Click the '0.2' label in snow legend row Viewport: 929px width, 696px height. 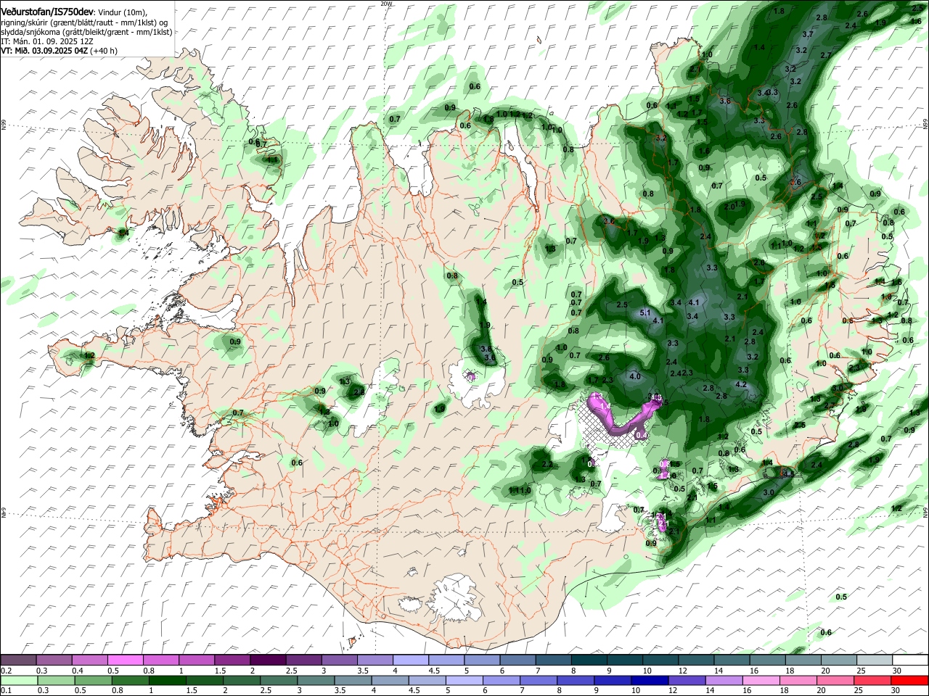coord(6,671)
